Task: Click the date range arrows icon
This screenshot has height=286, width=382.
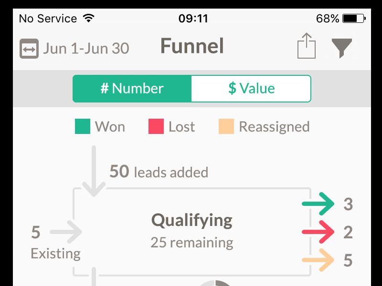Action: coord(29,48)
